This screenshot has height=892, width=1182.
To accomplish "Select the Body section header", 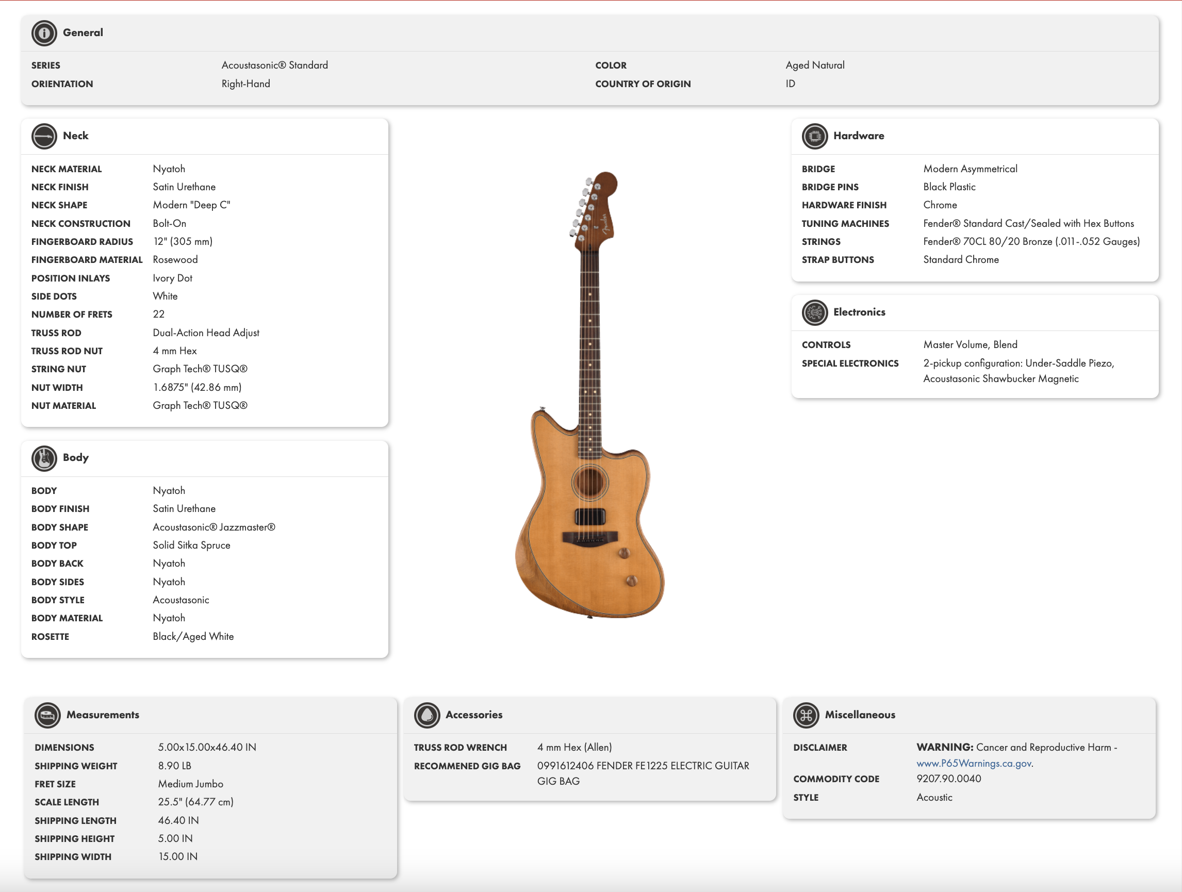I will [x=75, y=458].
